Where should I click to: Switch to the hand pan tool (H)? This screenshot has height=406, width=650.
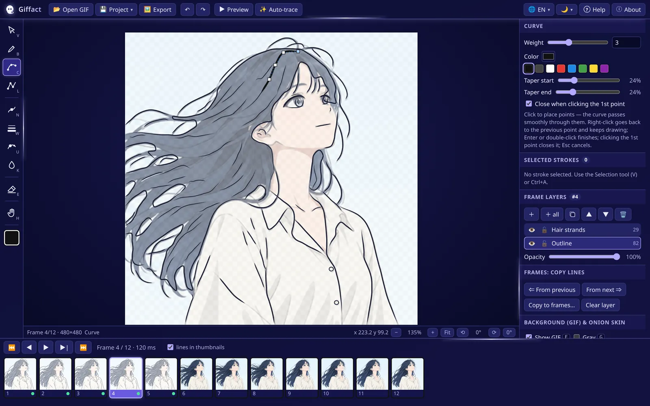[x=12, y=213]
